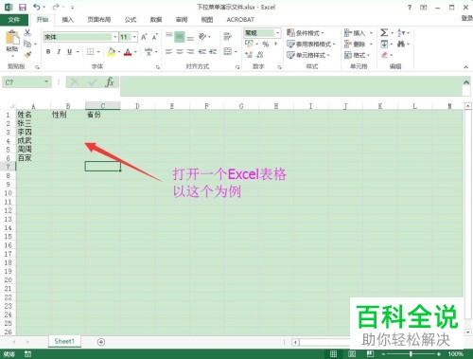Open the font size dropdown

134,37
